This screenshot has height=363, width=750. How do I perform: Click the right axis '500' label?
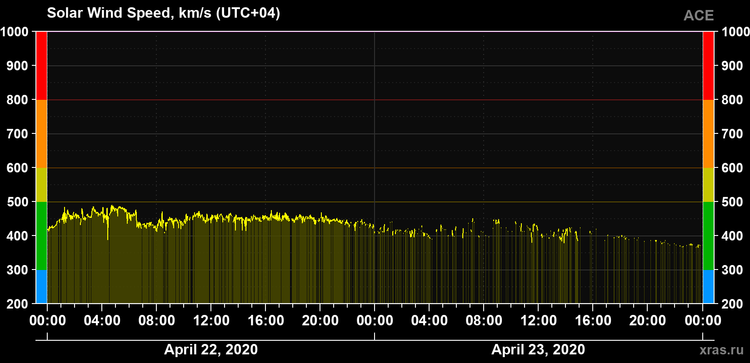pyautogui.click(x=732, y=202)
